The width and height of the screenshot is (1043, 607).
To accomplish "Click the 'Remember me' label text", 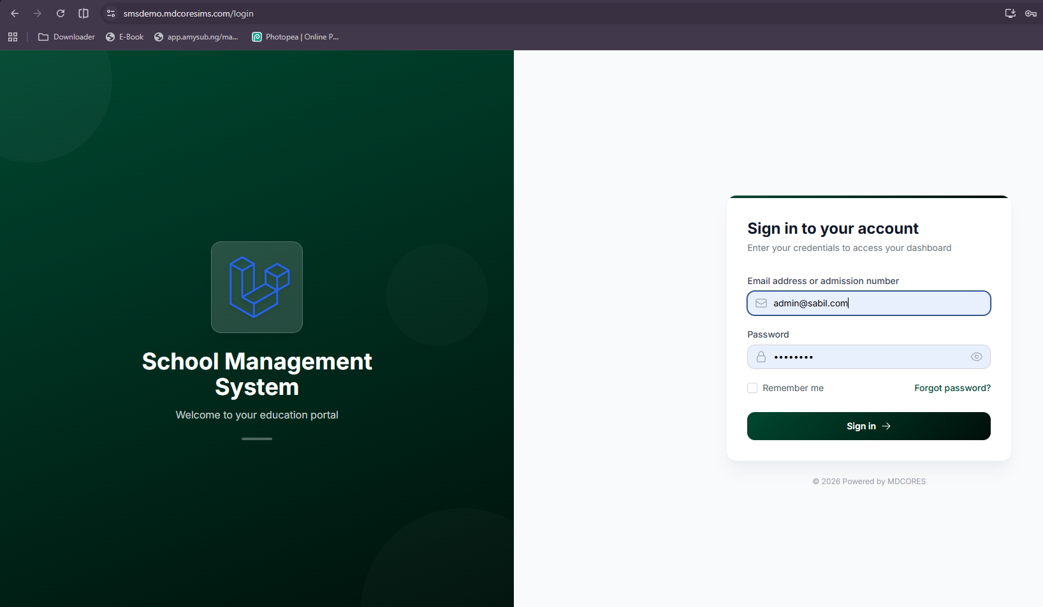I will click(x=793, y=388).
